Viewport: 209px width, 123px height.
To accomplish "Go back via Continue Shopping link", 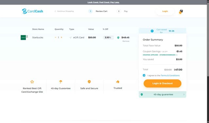I will (x=64, y=11).
